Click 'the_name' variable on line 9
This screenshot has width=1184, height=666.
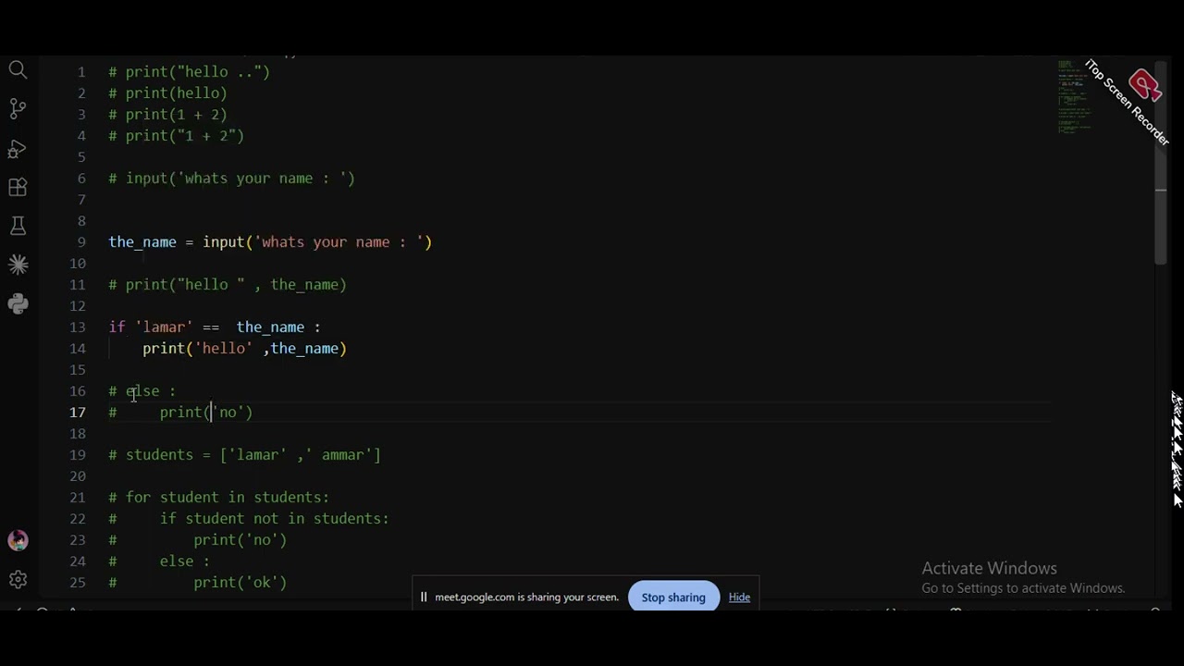coord(142,241)
